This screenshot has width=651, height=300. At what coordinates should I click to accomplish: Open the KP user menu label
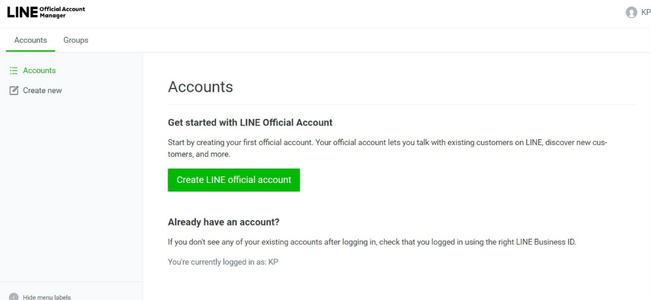tap(646, 12)
